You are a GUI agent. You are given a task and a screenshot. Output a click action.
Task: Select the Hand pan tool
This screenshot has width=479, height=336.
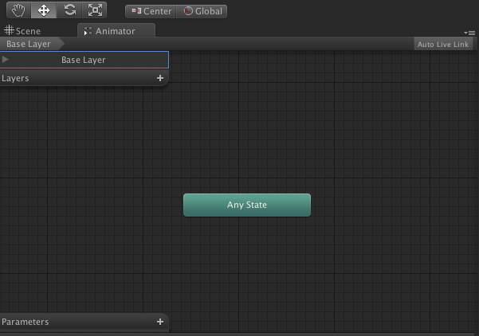pos(18,10)
